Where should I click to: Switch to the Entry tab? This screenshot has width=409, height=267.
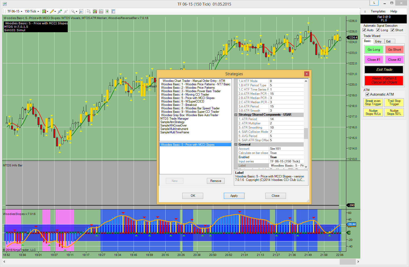(378, 41)
